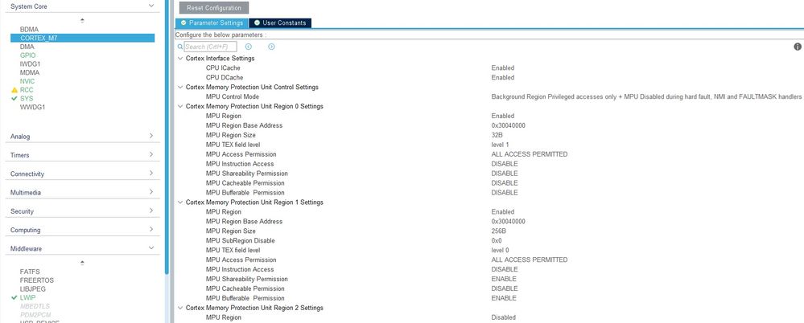The image size is (804, 323).
Task: Collapse the System Core category
Action: point(150,6)
